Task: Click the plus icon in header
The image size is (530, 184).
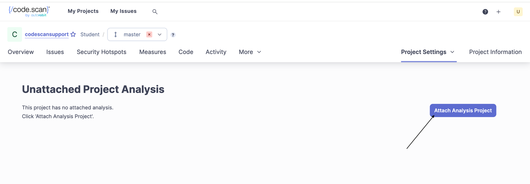Action: click(x=498, y=12)
